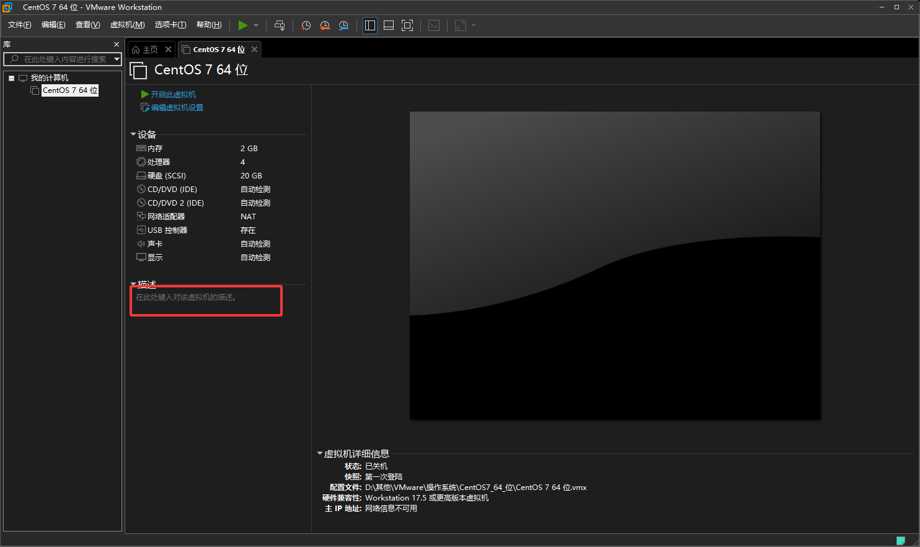This screenshot has width=920, height=547.
Task: Collapse the 设备 section
Action: point(133,134)
